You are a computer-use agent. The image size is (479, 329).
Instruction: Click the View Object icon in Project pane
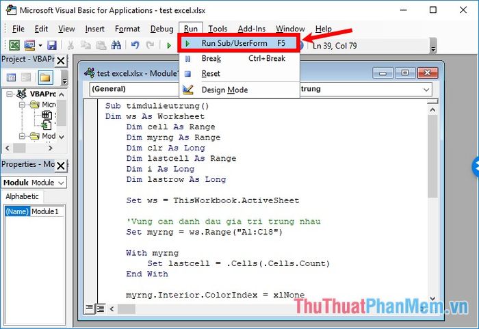(26, 77)
